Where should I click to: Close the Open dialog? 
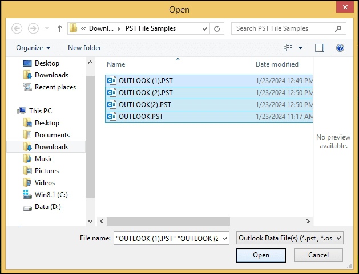click(x=345, y=7)
